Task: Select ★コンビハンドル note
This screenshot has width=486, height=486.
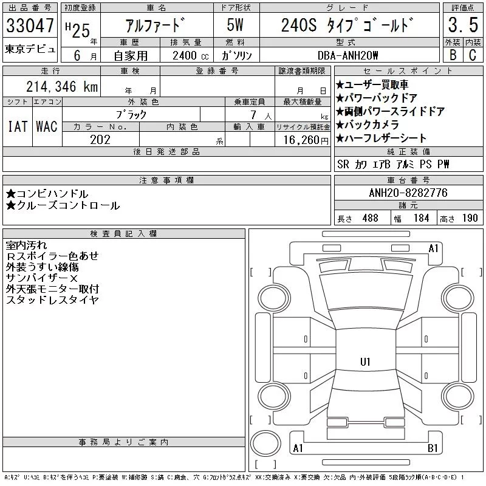Action: [47, 194]
